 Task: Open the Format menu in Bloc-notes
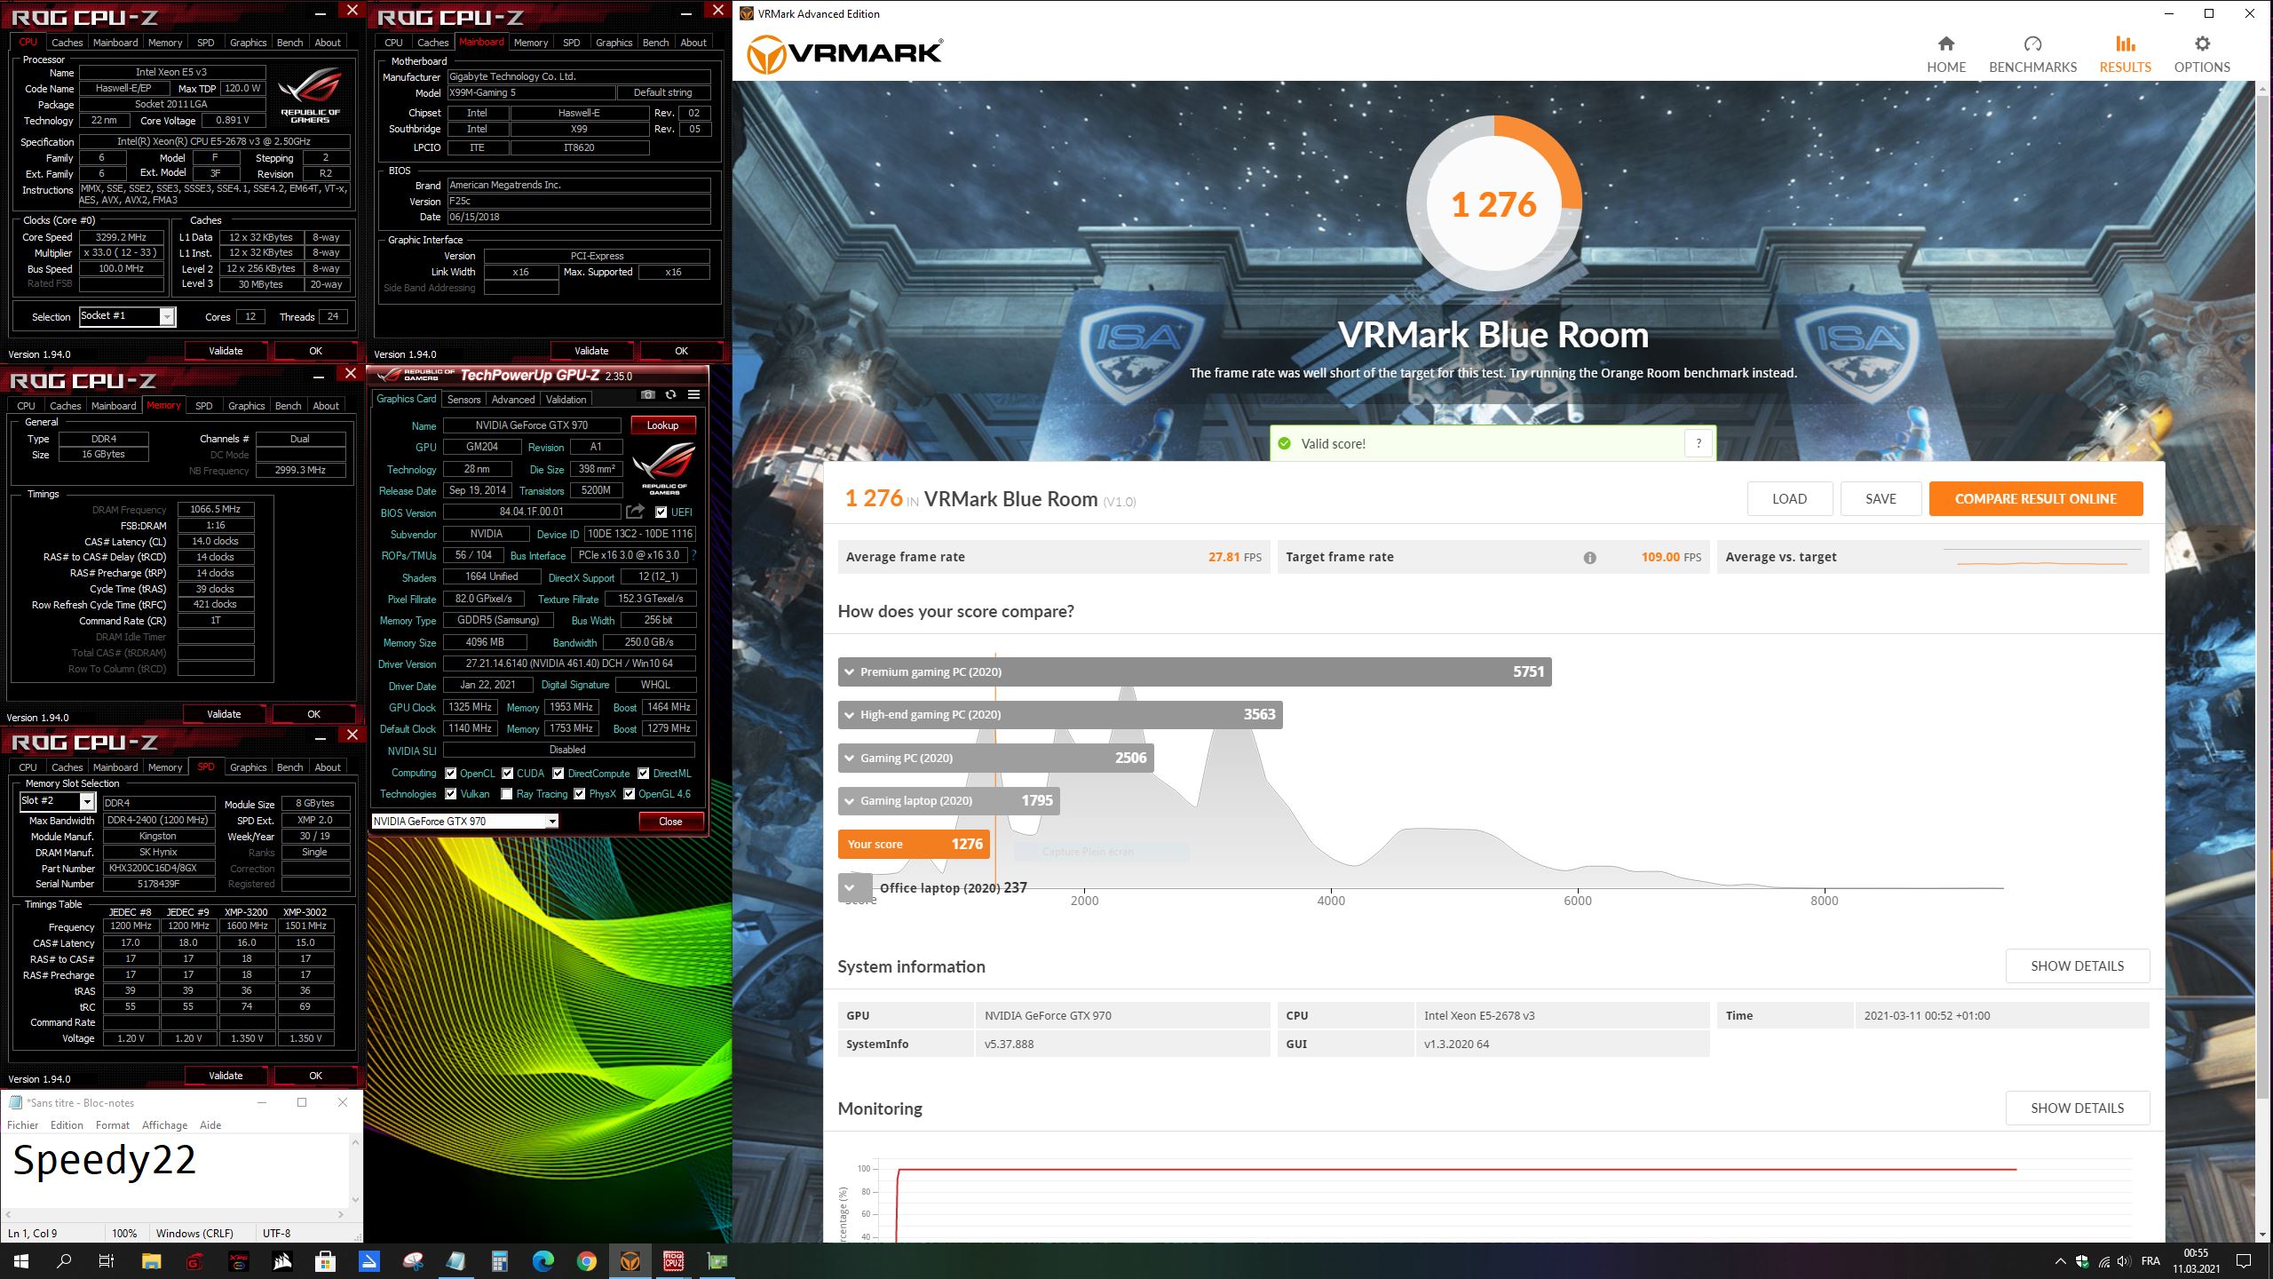point(112,1124)
